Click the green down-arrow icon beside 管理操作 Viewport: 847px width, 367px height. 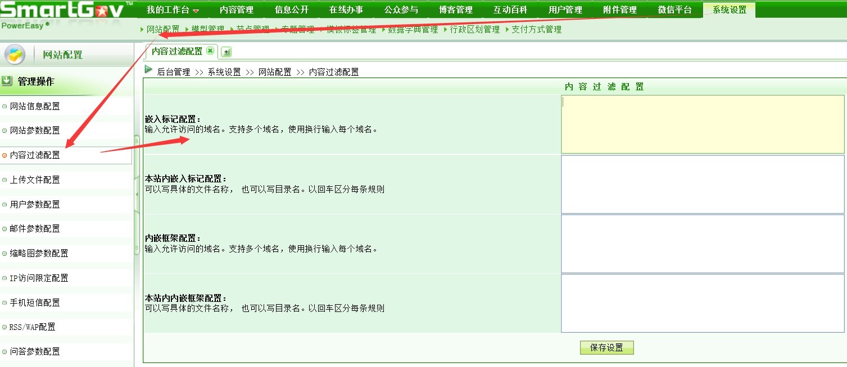click(7, 81)
